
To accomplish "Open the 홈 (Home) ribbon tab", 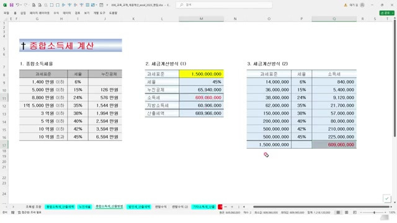I will click(x=15, y=13).
